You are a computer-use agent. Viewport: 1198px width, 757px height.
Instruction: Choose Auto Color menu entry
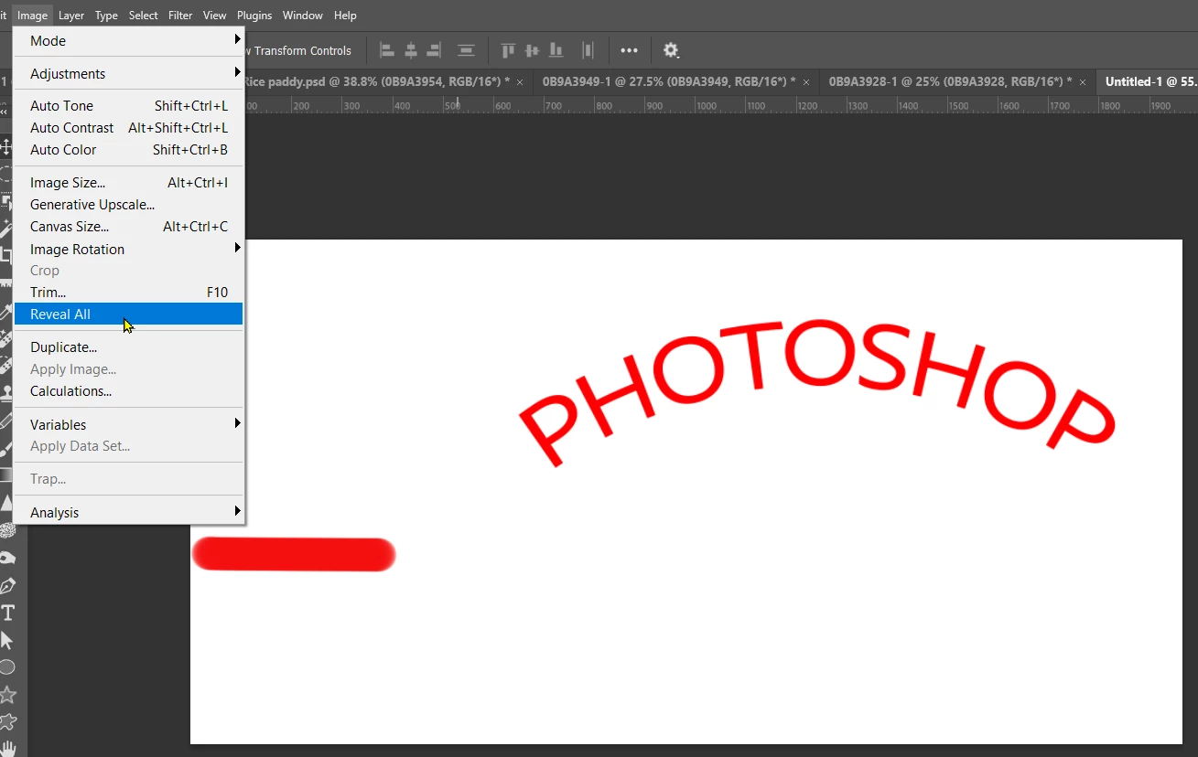pyautogui.click(x=129, y=149)
